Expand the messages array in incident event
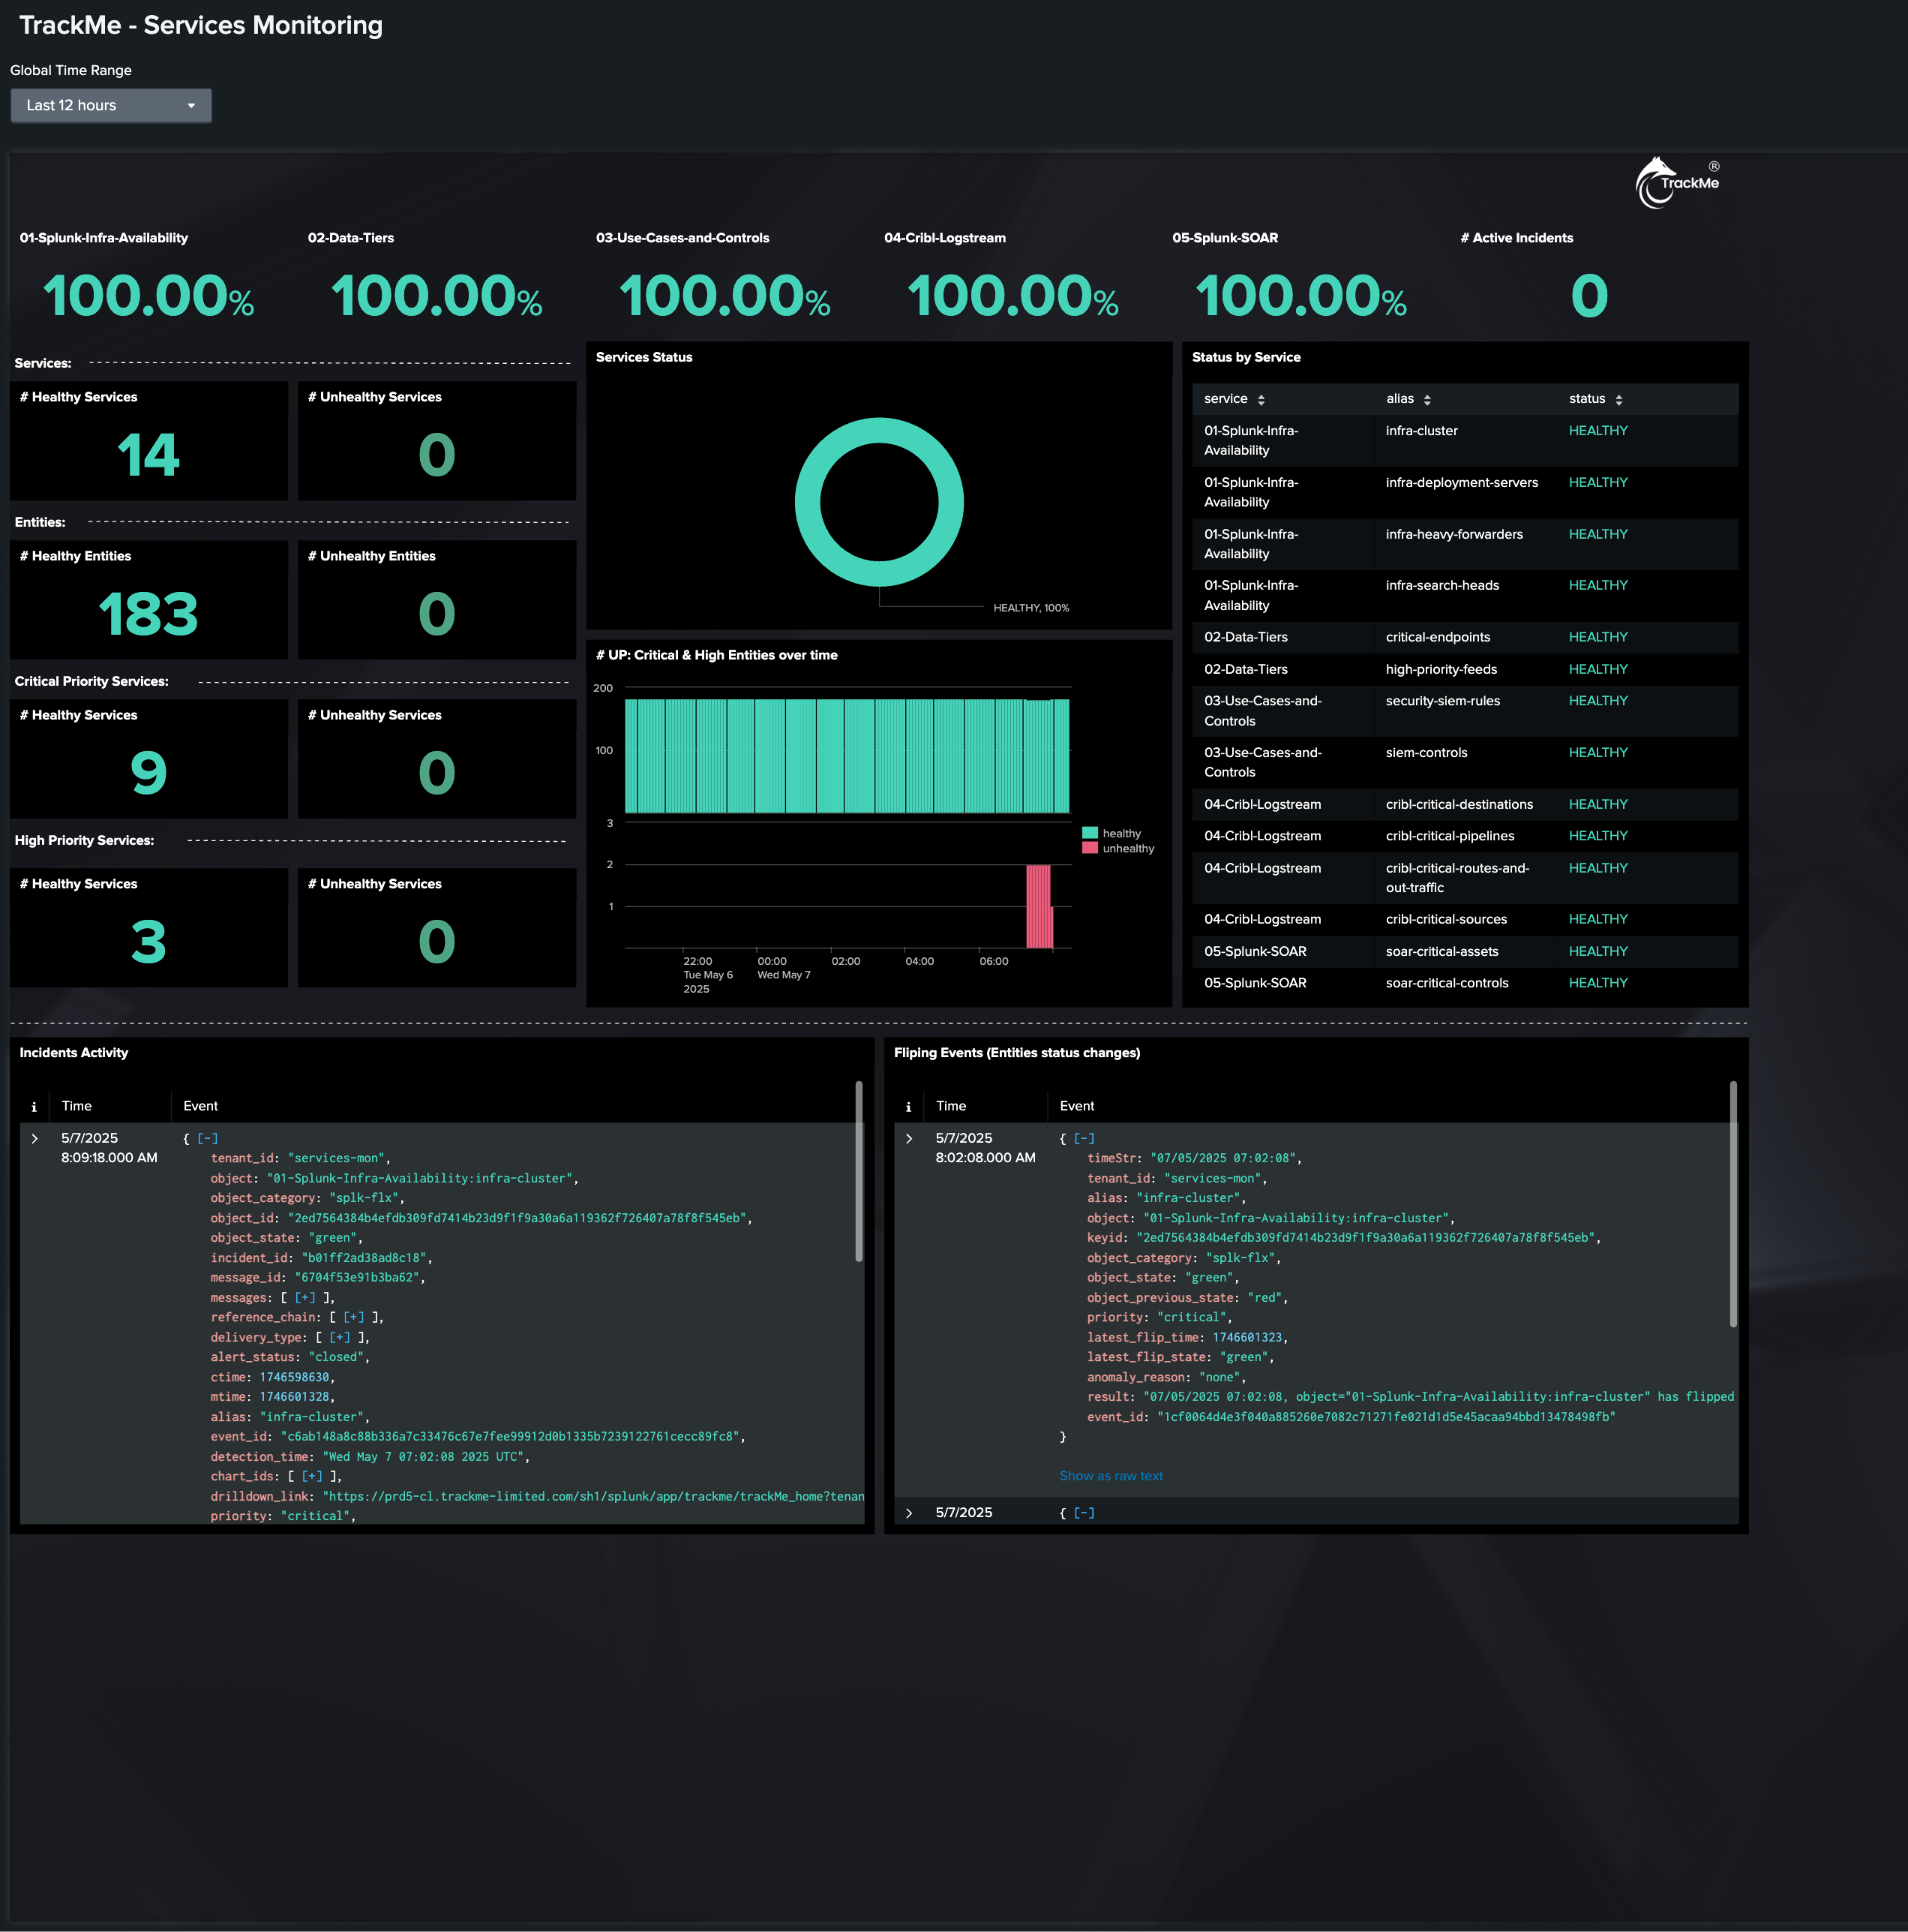 (x=304, y=1297)
